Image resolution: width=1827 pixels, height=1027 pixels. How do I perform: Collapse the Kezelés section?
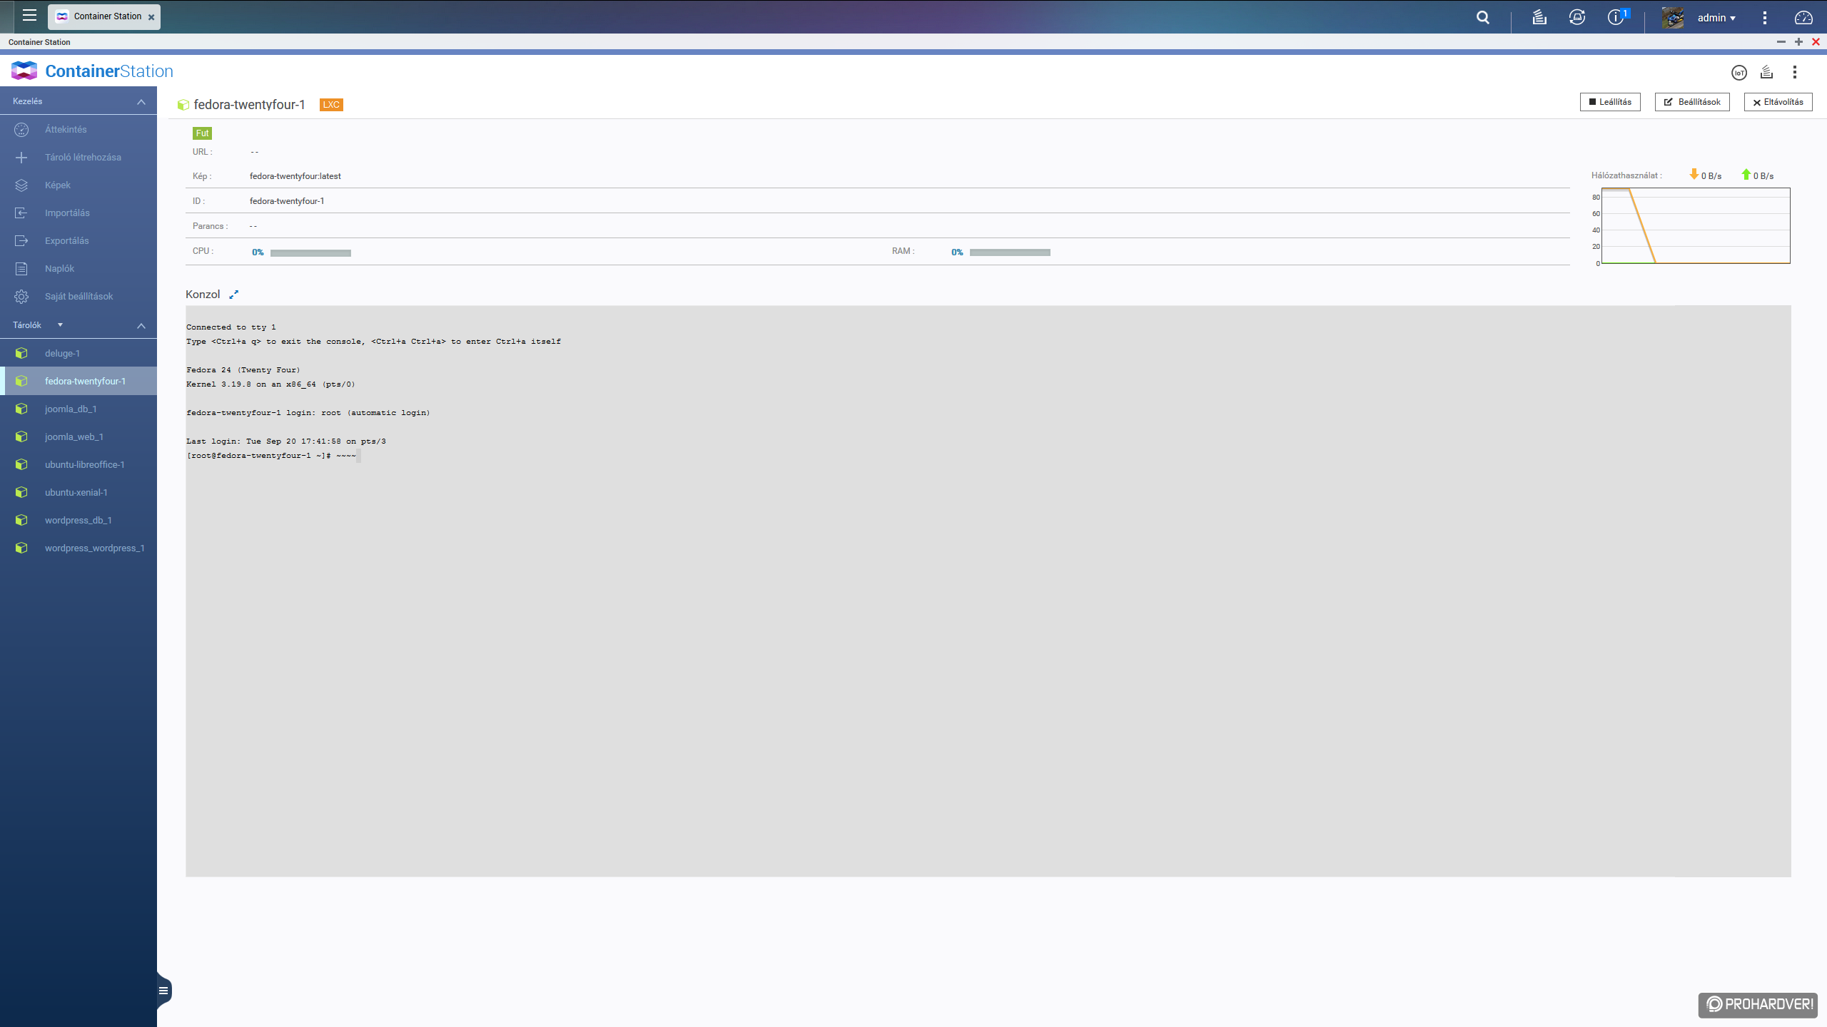[x=141, y=101]
